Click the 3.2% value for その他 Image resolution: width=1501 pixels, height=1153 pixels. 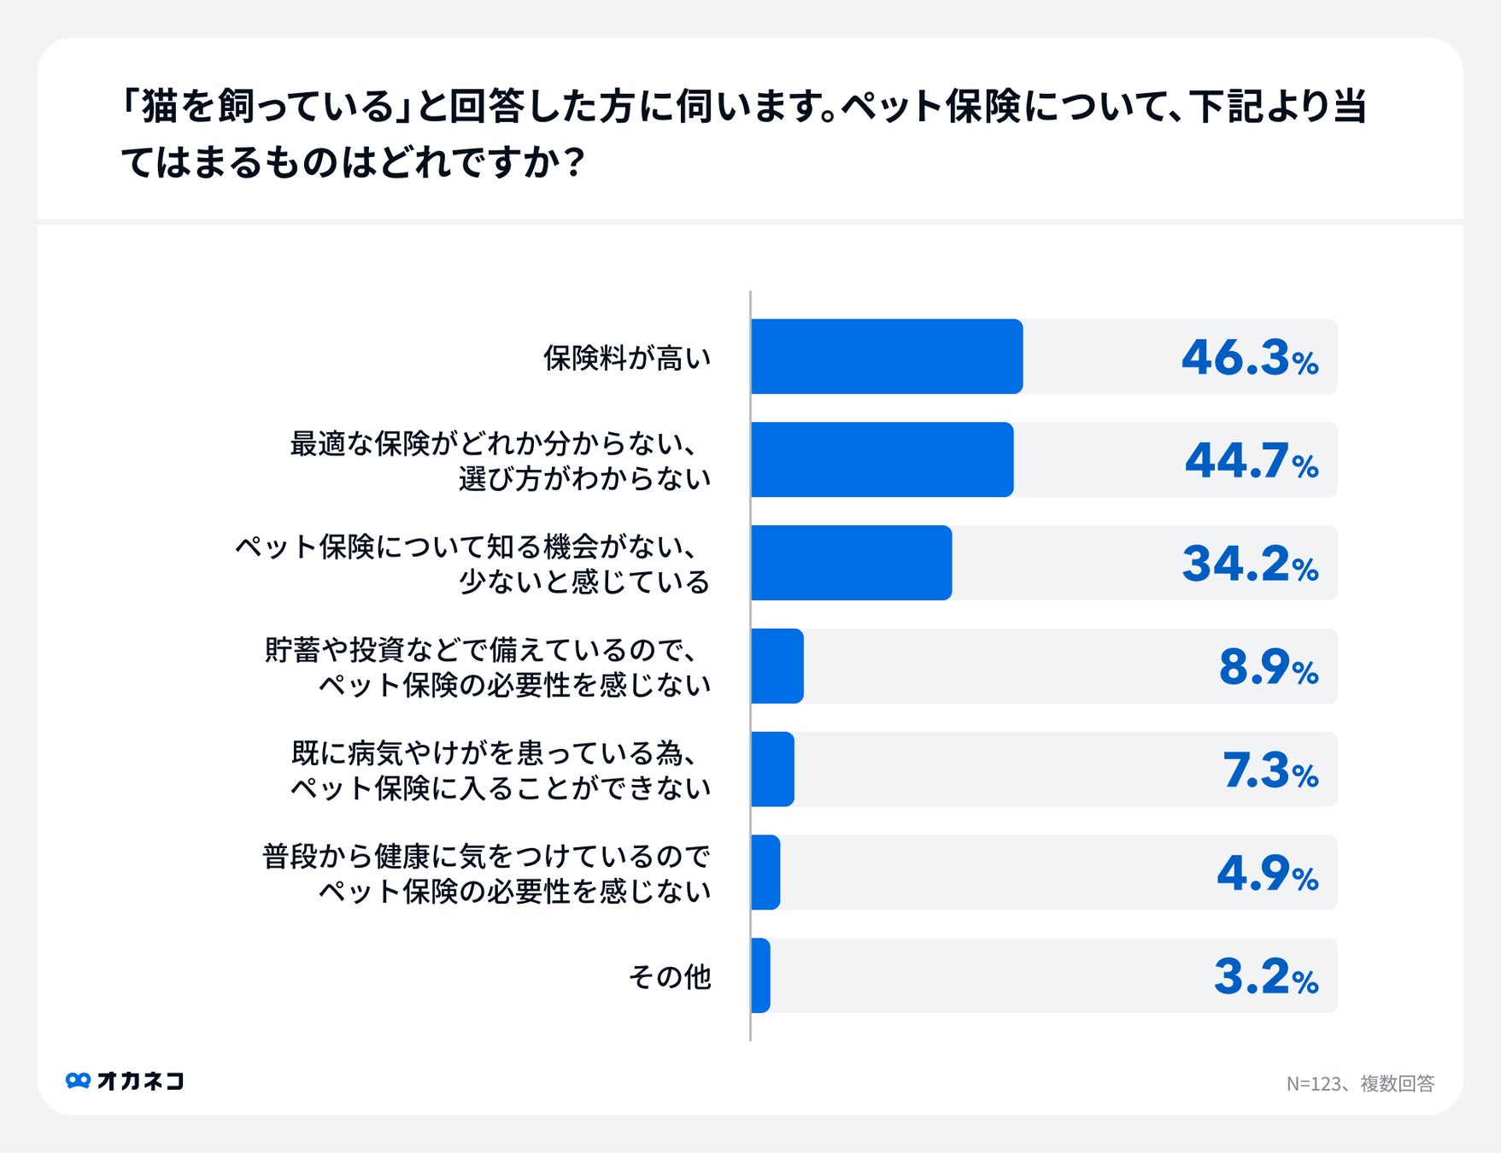point(1266,976)
